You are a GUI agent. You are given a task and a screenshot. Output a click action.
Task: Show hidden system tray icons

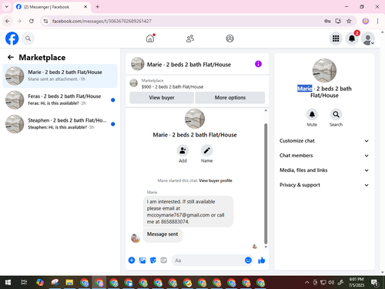coord(307,283)
